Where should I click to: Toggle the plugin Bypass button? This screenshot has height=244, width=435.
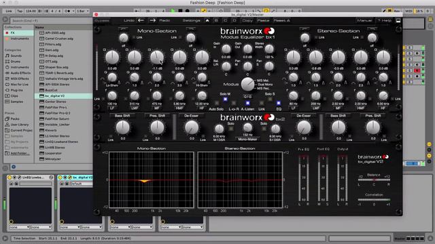tap(102, 20)
